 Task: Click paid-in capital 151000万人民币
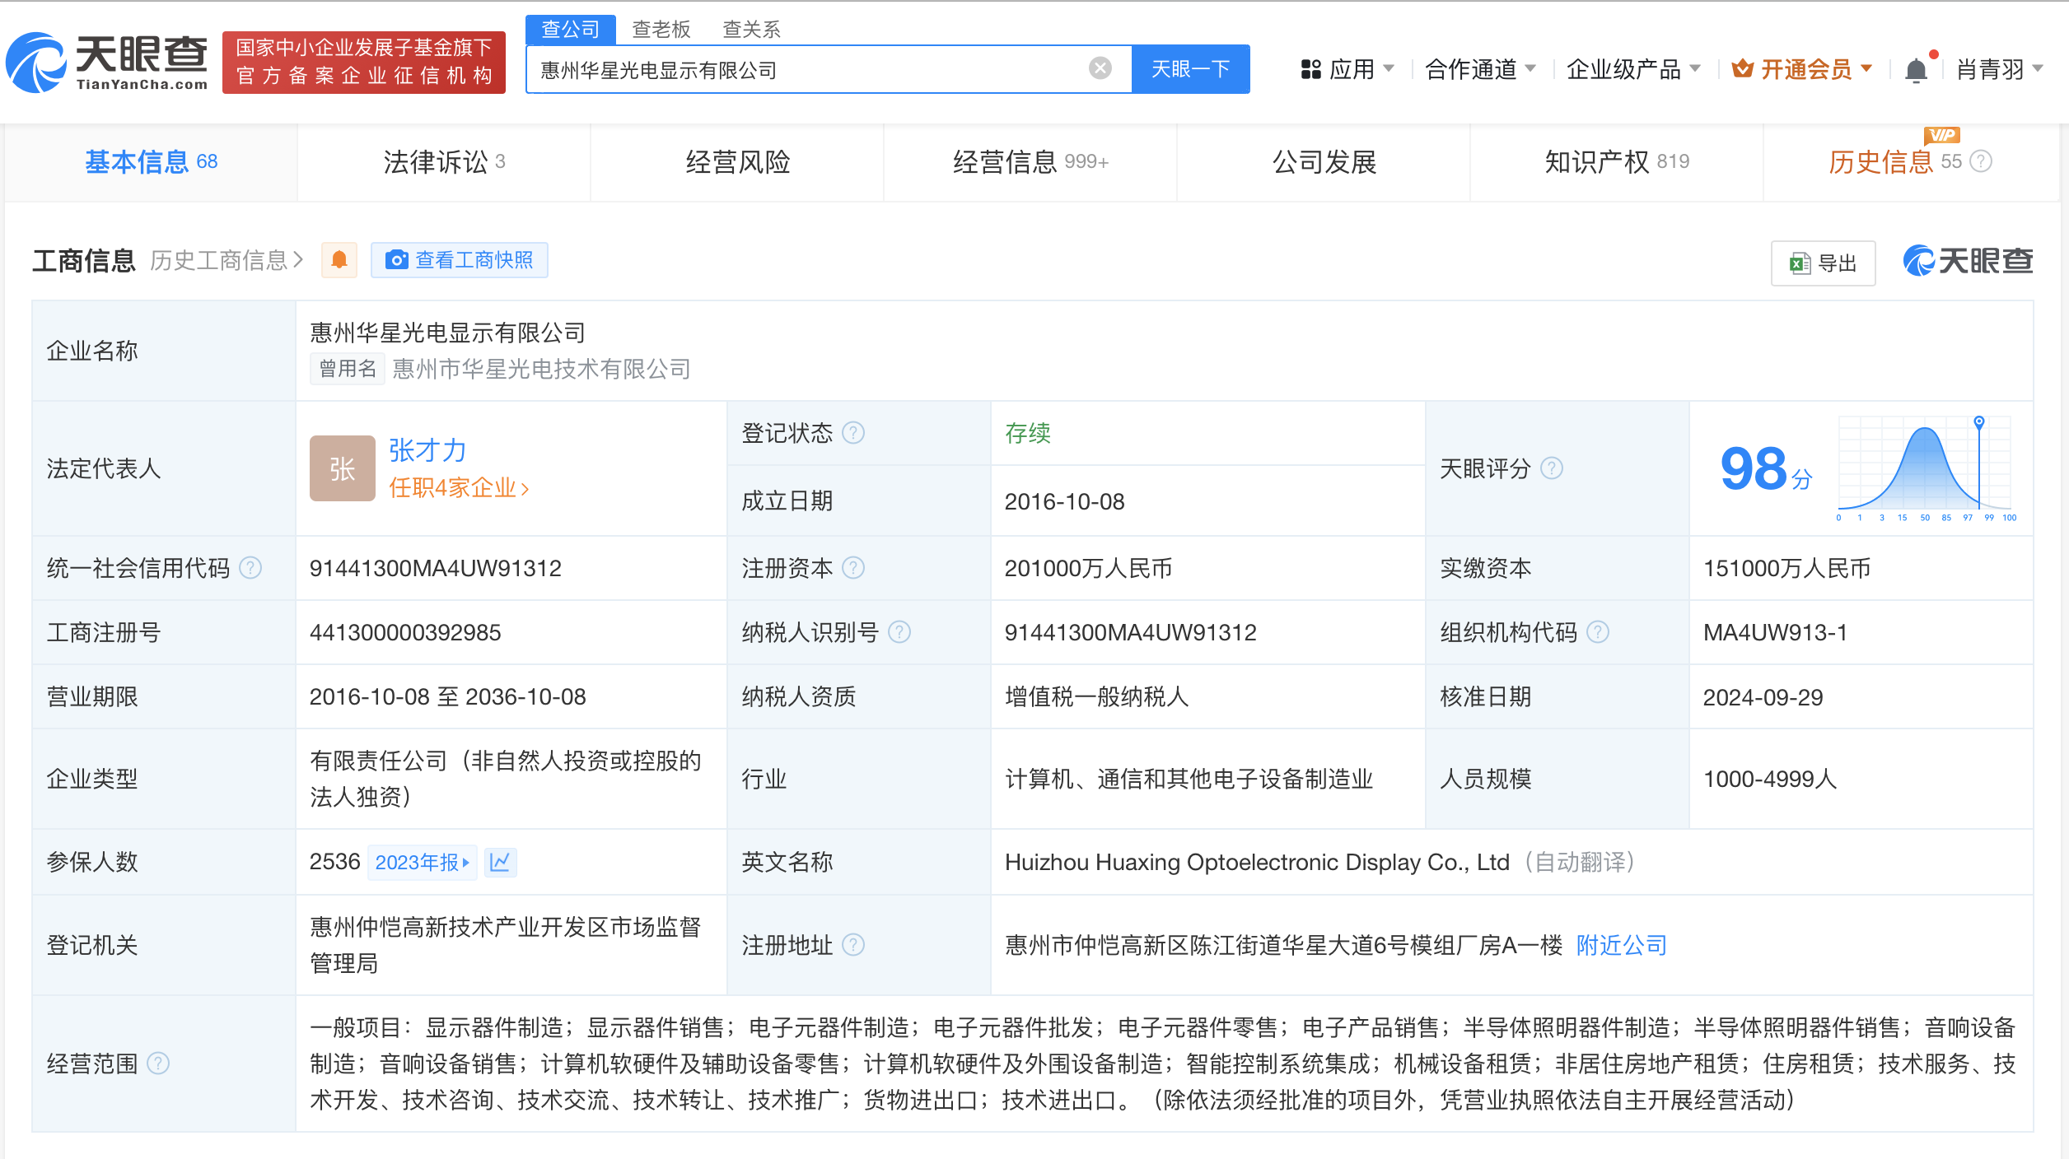tap(1786, 568)
